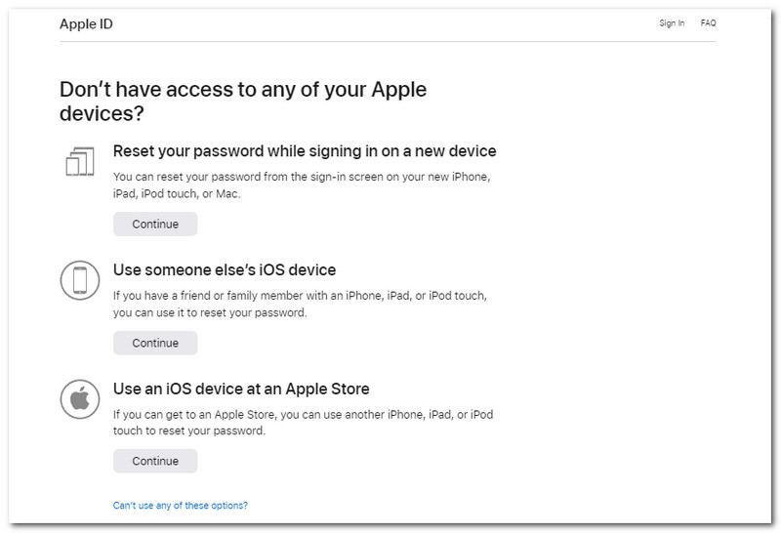The width and height of the screenshot is (781, 533).
Task: Click text "You can reset your password from the sign-in screen"
Action: [x=248, y=177]
